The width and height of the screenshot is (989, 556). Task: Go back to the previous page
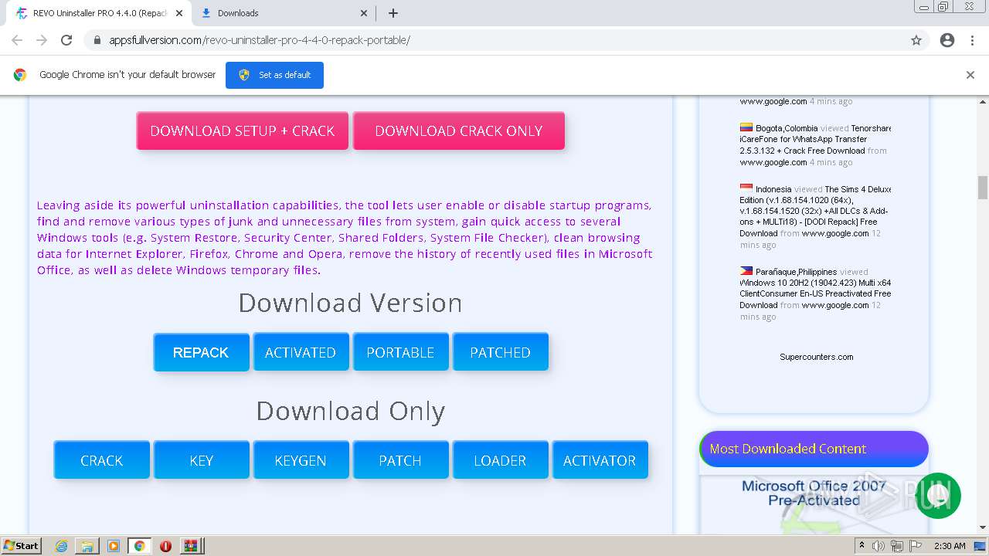pos(17,40)
